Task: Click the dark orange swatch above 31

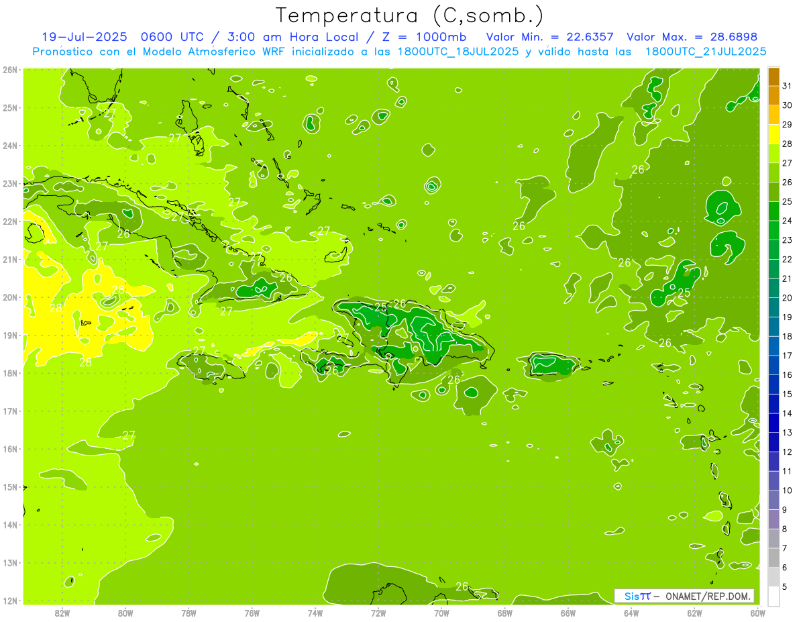Action: click(774, 77)
